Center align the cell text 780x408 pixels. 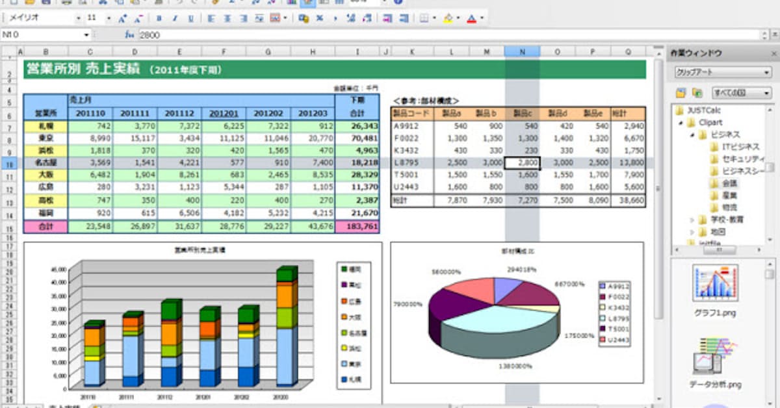coord(227,18)
